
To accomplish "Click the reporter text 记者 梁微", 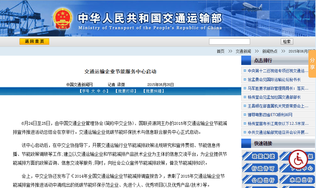I will (x=116, y=85).
